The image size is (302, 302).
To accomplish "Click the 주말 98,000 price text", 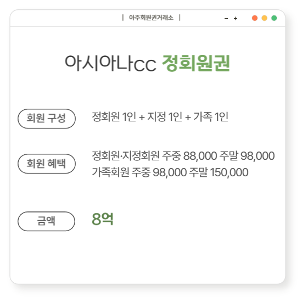I will click(x=247, y=155).
